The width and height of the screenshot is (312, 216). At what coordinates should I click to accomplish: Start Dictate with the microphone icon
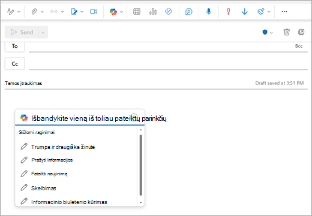(209, 11)
